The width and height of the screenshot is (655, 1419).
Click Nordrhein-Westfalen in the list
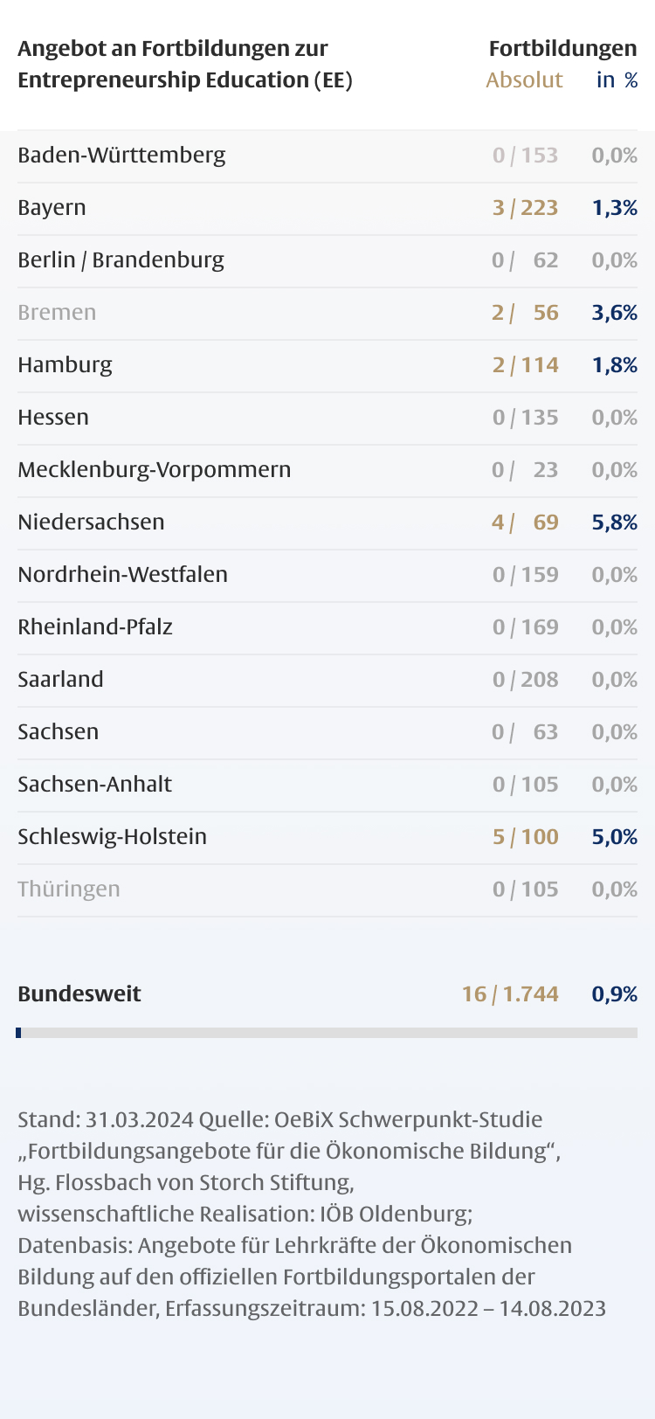(122, 575)
